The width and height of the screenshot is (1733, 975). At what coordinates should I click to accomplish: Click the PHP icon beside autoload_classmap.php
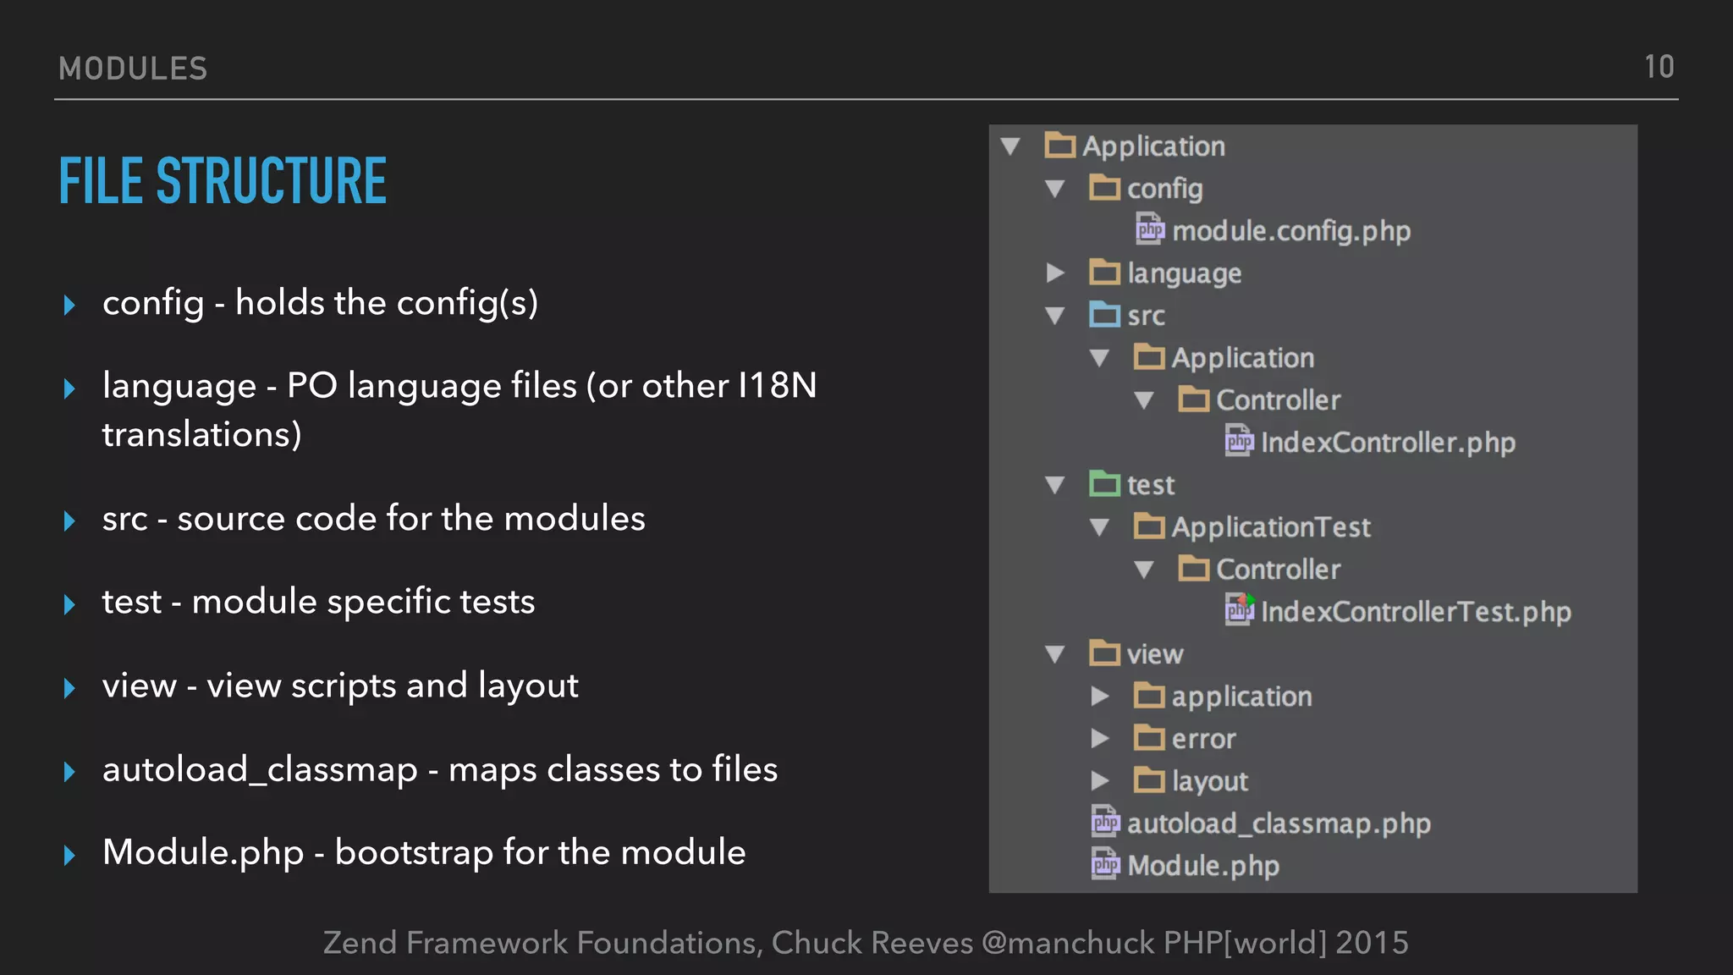click(1105, 822)
